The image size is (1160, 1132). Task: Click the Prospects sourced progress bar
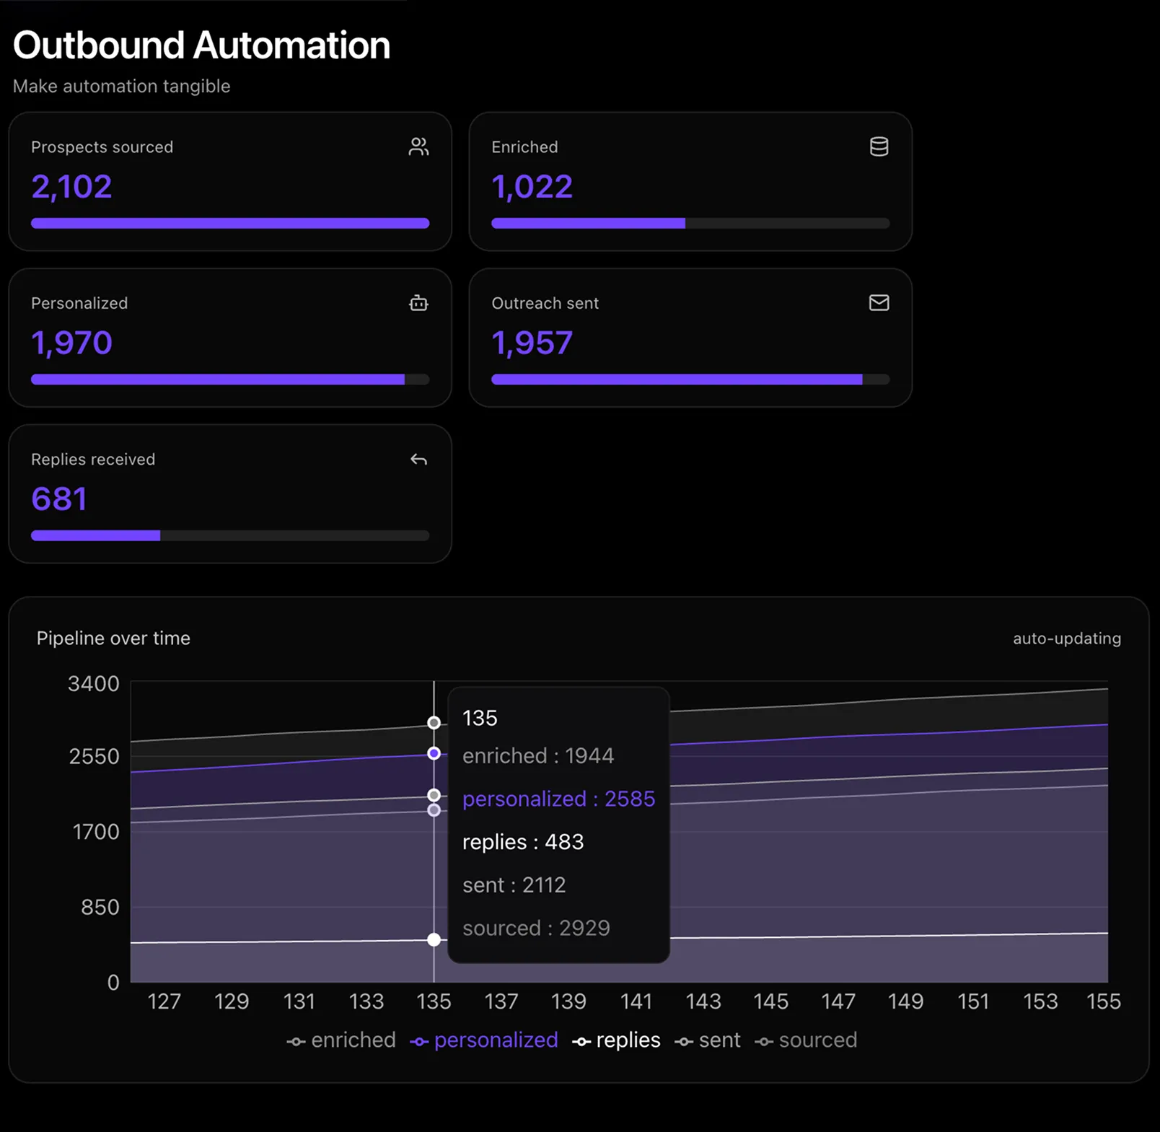tap(230, 222)
